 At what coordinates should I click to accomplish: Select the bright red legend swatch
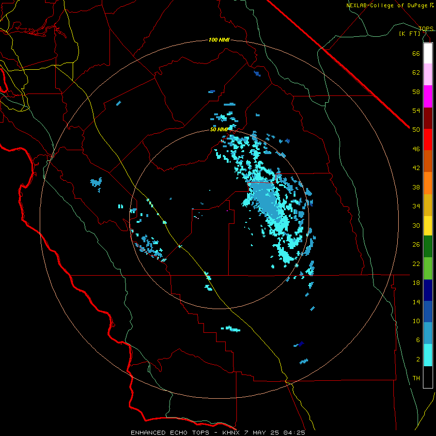[x=428, y=140]
